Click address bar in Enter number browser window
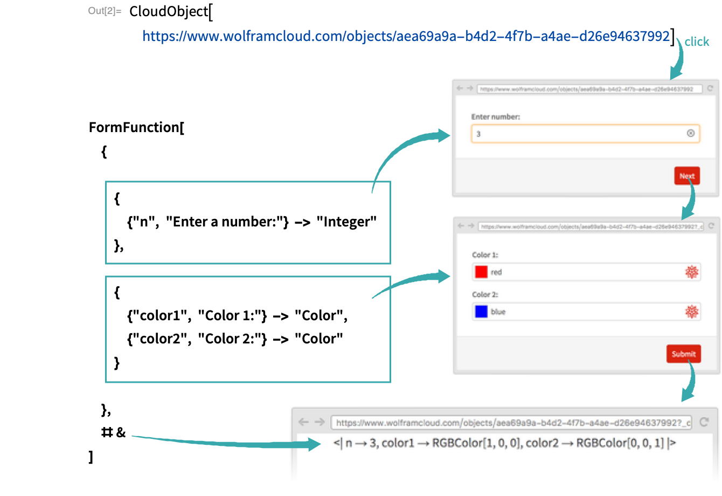This screenshot has width=722, height=496. click(x=589, y=89)
